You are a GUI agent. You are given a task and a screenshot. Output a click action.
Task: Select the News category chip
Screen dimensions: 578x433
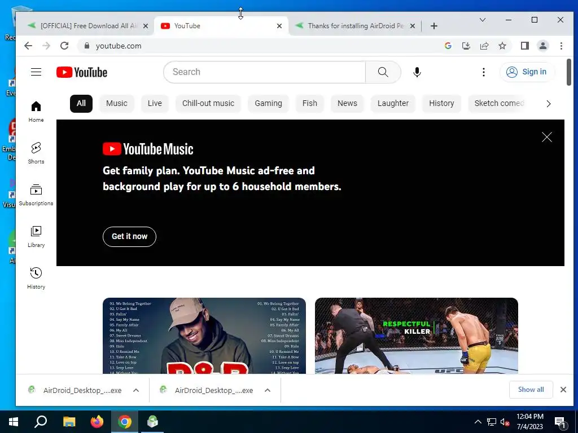(347, 104)
